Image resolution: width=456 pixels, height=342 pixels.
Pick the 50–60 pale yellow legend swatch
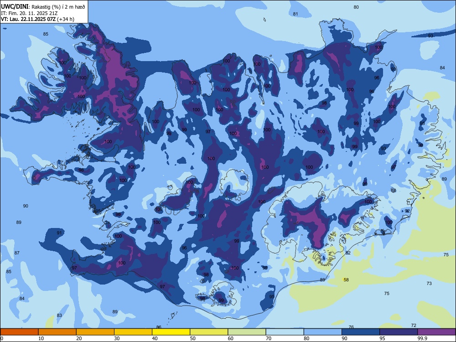click(x=209, y=332)
